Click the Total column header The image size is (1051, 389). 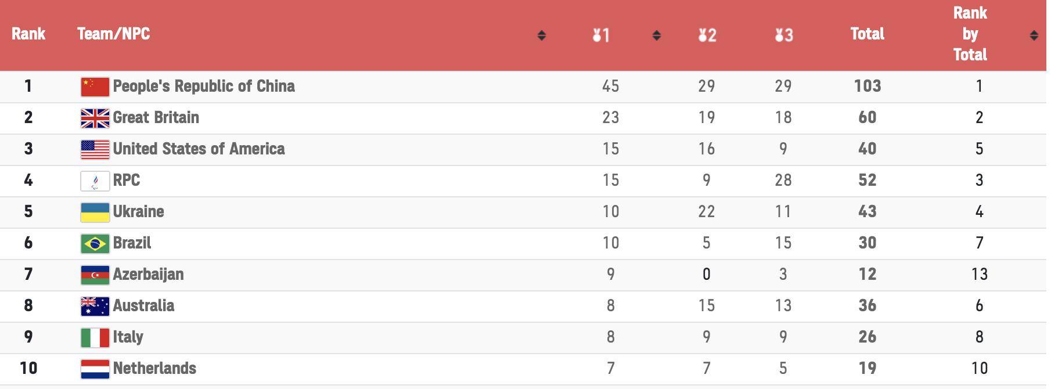point(867,34)
